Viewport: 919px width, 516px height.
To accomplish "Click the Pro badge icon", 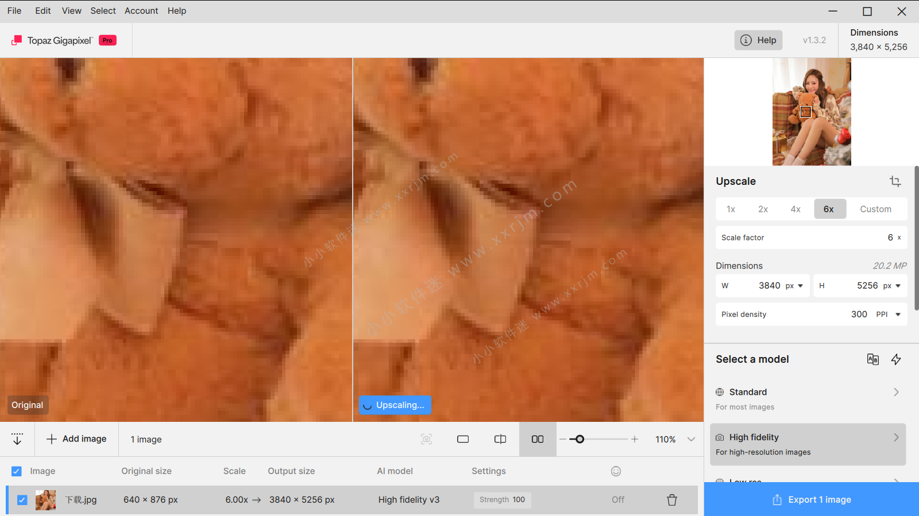I will 107,40.
